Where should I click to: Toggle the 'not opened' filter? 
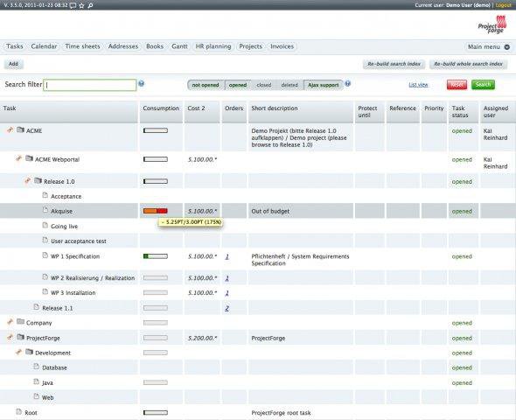[x=206, y=85]
